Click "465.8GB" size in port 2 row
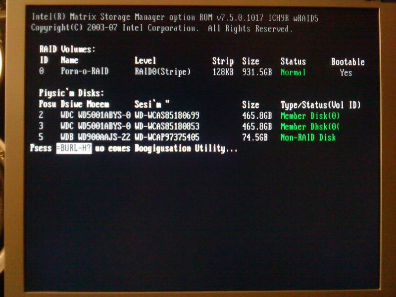 click(257, 116)
